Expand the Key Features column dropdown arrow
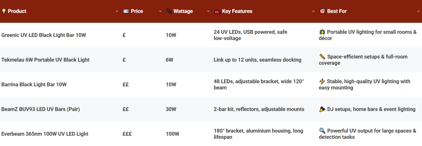 [x=313, y=12]
